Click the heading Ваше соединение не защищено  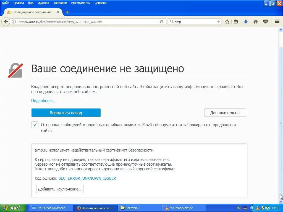[x=108, y=68]
